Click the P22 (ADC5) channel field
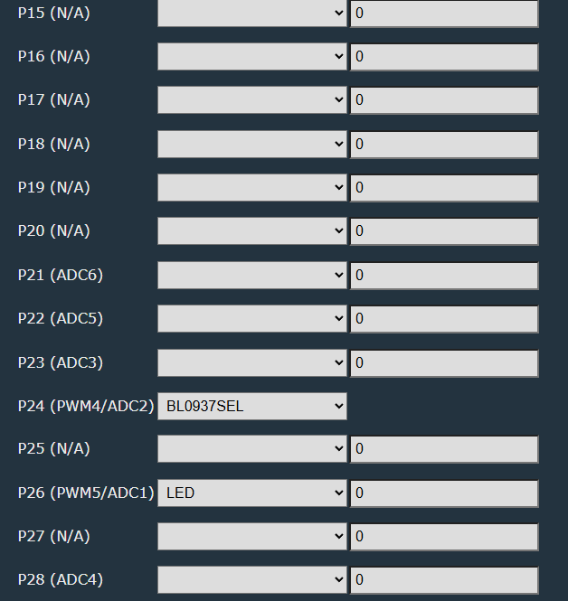The height and width of the screenshot is (601, 568). (444, 319)
